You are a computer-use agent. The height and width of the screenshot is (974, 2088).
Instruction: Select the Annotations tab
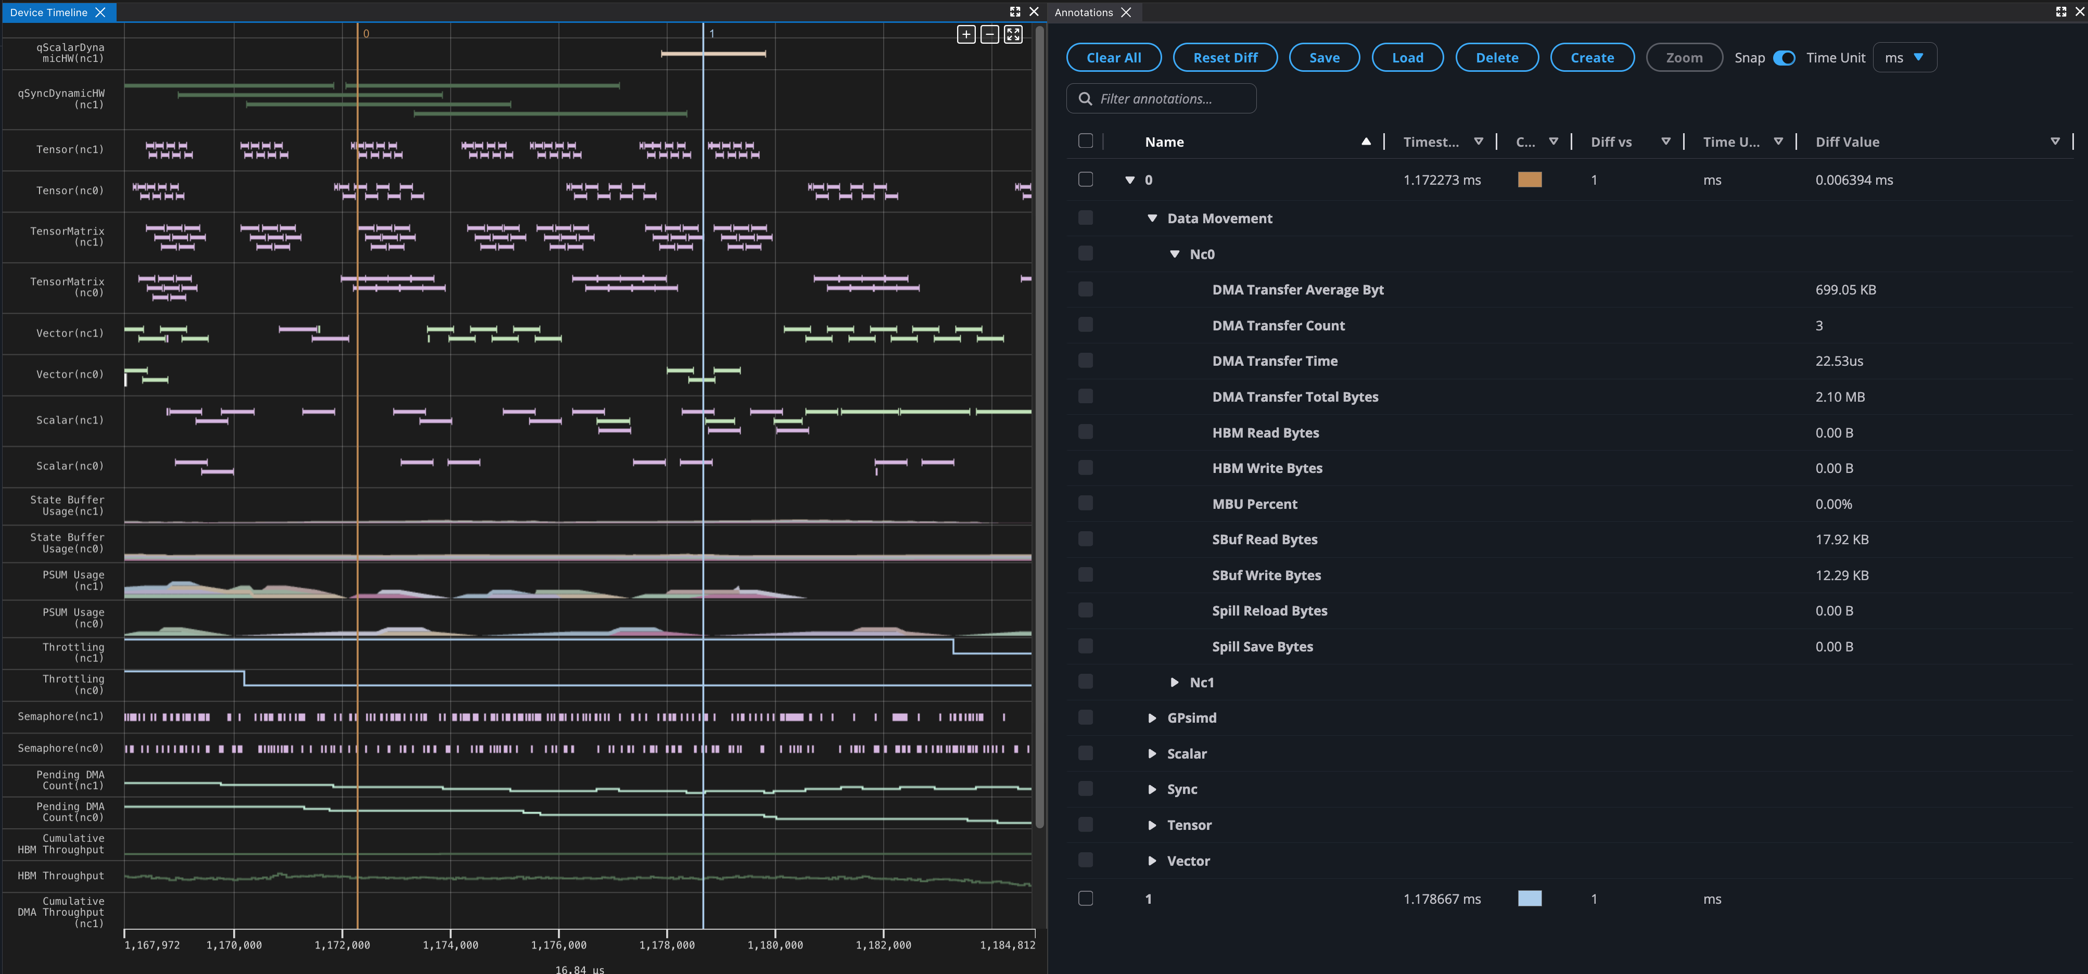point(1083,12)
